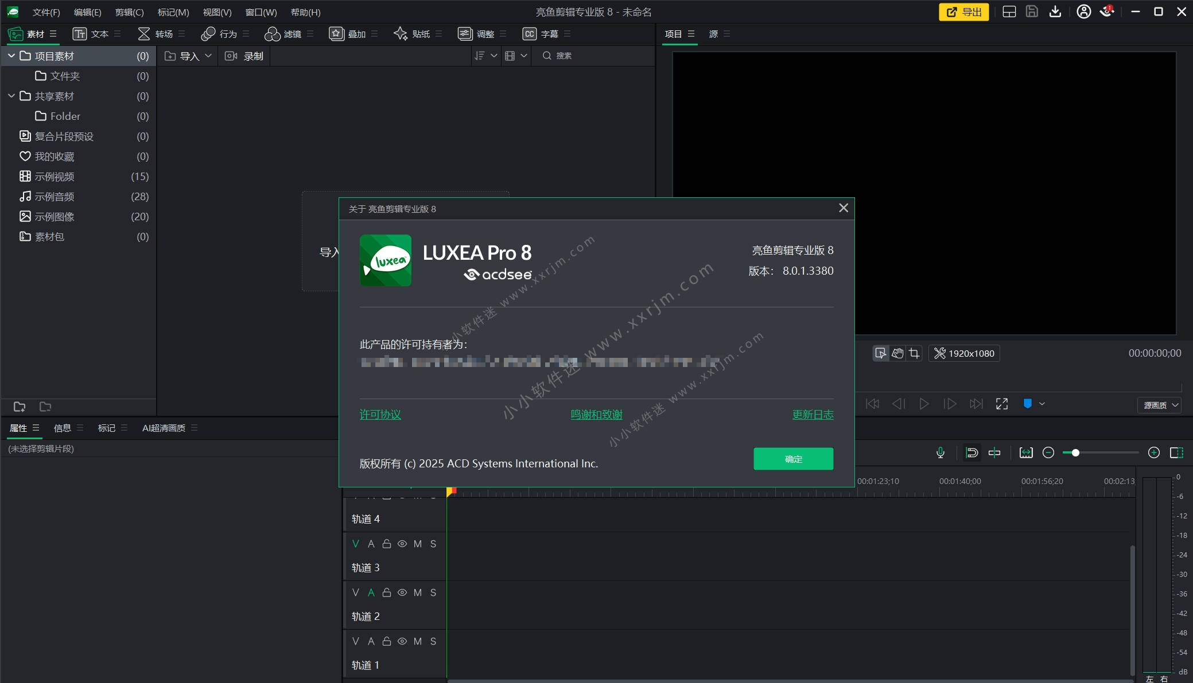The image size is (1193, 683).
Task: Open the 源画质 quality dropdown
Action: point(1159,405)
